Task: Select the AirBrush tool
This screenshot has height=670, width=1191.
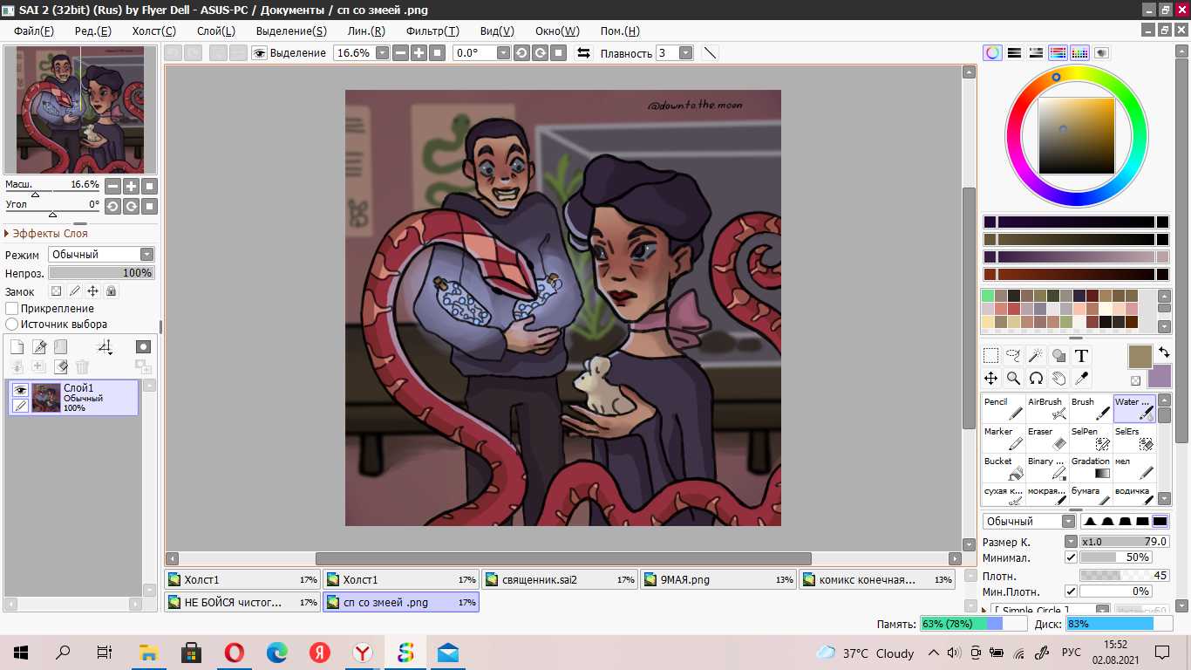Action: [x=1047, y=408]
